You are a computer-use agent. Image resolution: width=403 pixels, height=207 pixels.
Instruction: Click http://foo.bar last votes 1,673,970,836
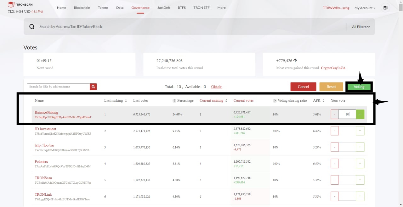point(142,147)
